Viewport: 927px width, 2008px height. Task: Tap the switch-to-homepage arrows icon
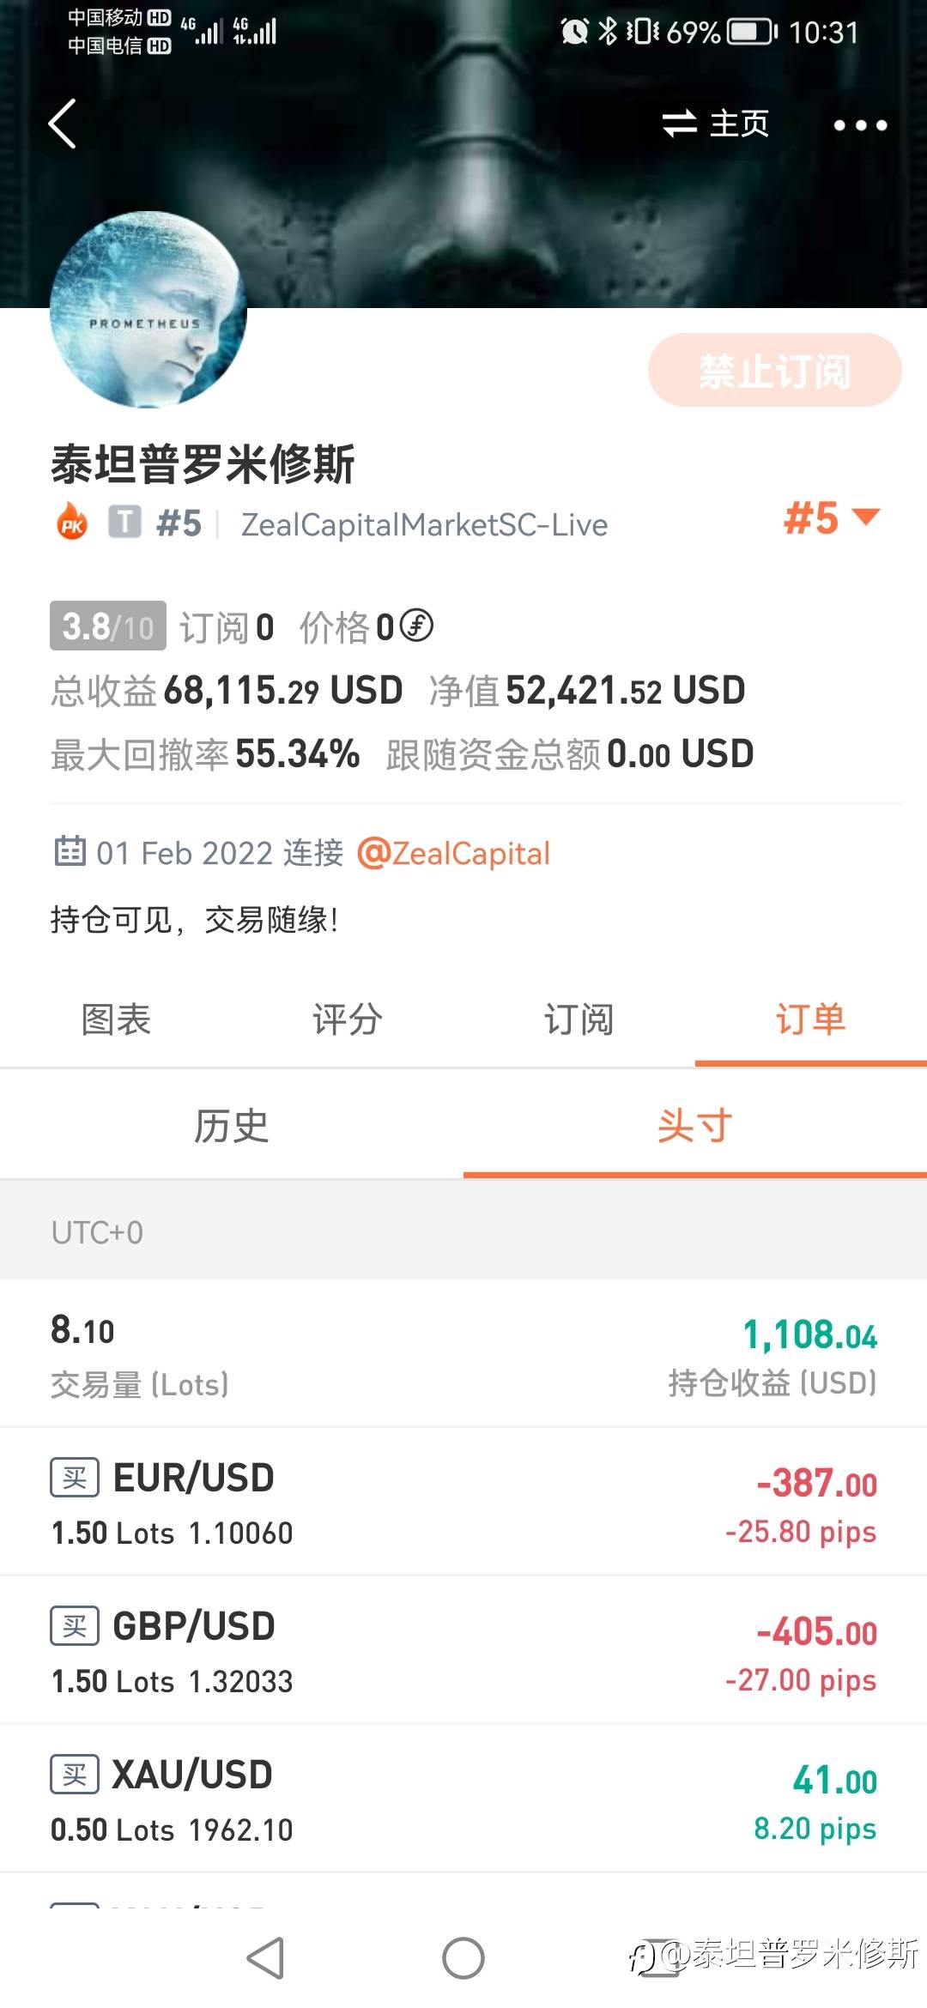[679, 124]
